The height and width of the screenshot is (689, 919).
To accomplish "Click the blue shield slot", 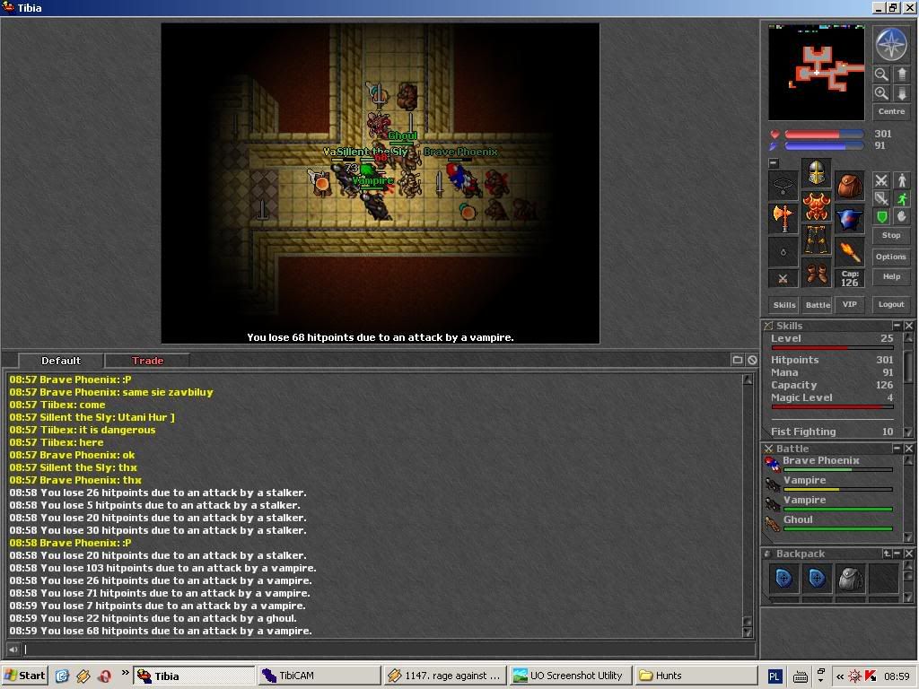I will point(849,219).
